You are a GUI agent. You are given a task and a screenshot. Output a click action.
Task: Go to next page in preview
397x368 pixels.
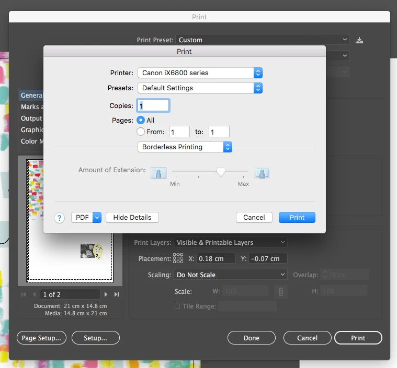coord(106,294)
